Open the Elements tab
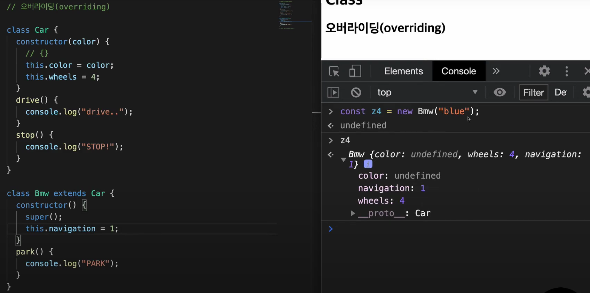This screenshot has width=590, height=293. pos(403,71)
